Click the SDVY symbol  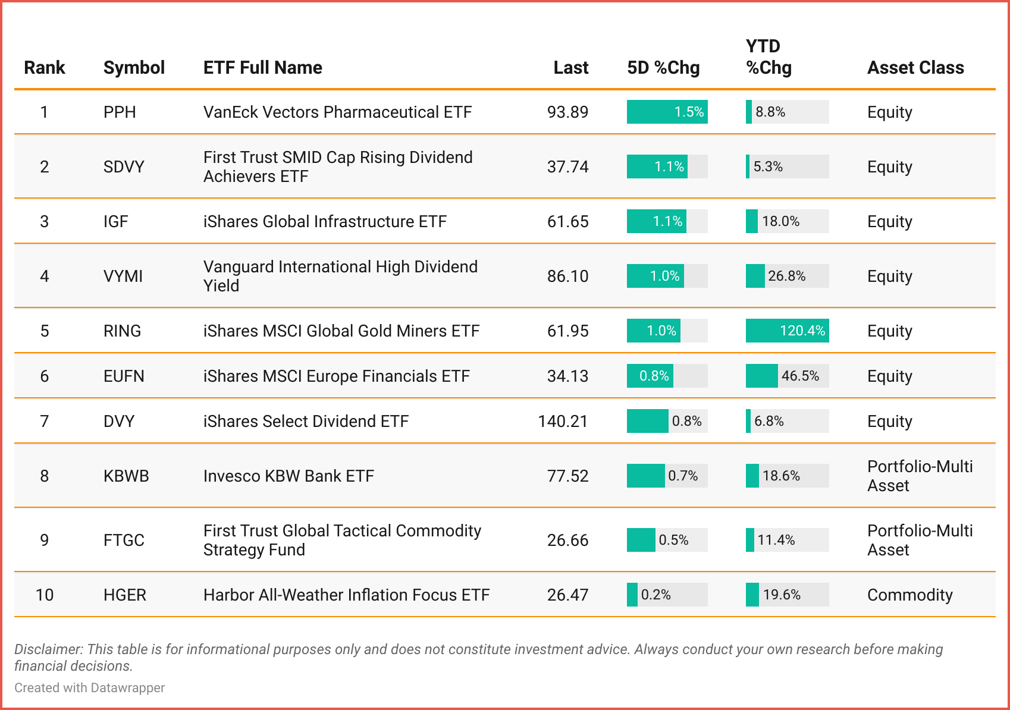[x=124, y=167]
